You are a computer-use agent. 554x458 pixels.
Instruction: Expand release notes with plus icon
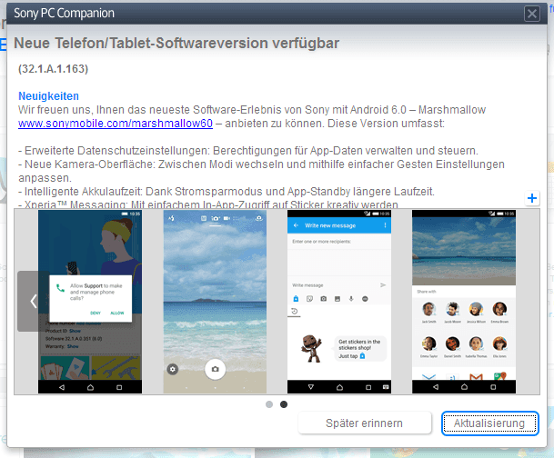click(x=532, y=198)
